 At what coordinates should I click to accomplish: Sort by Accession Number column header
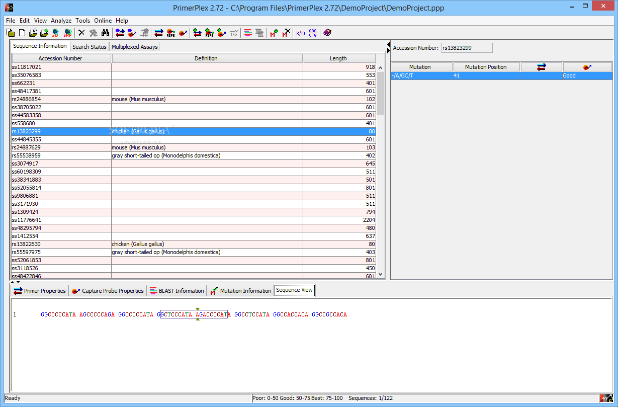pos(60,58)
